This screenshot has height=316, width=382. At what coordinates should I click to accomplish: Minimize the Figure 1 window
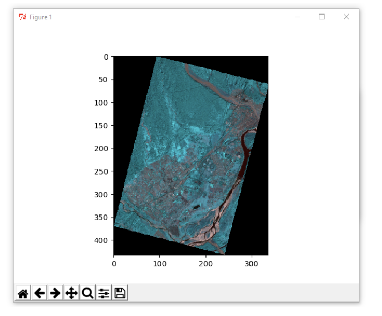pos(298,17)
